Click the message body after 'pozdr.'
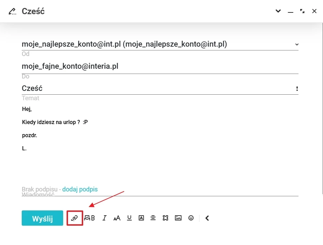 click(29, 135)
